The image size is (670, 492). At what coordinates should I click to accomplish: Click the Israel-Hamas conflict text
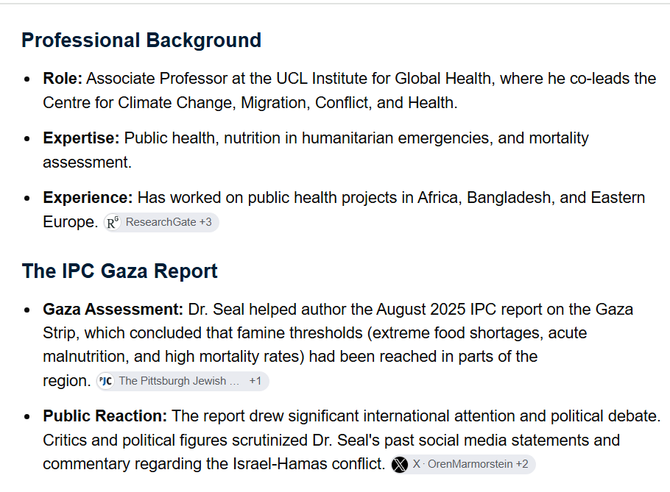pos(308,464)
